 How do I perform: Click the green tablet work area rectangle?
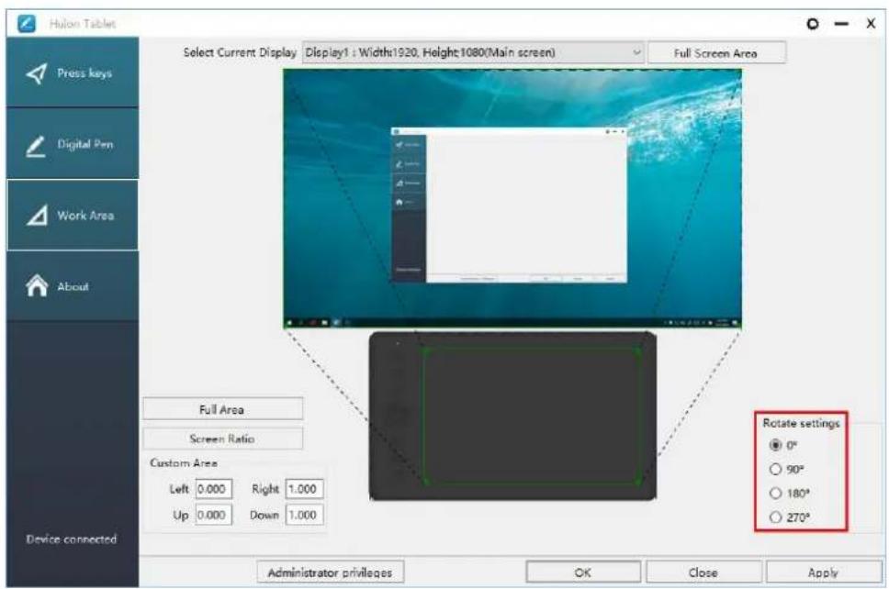click(532, 417)
